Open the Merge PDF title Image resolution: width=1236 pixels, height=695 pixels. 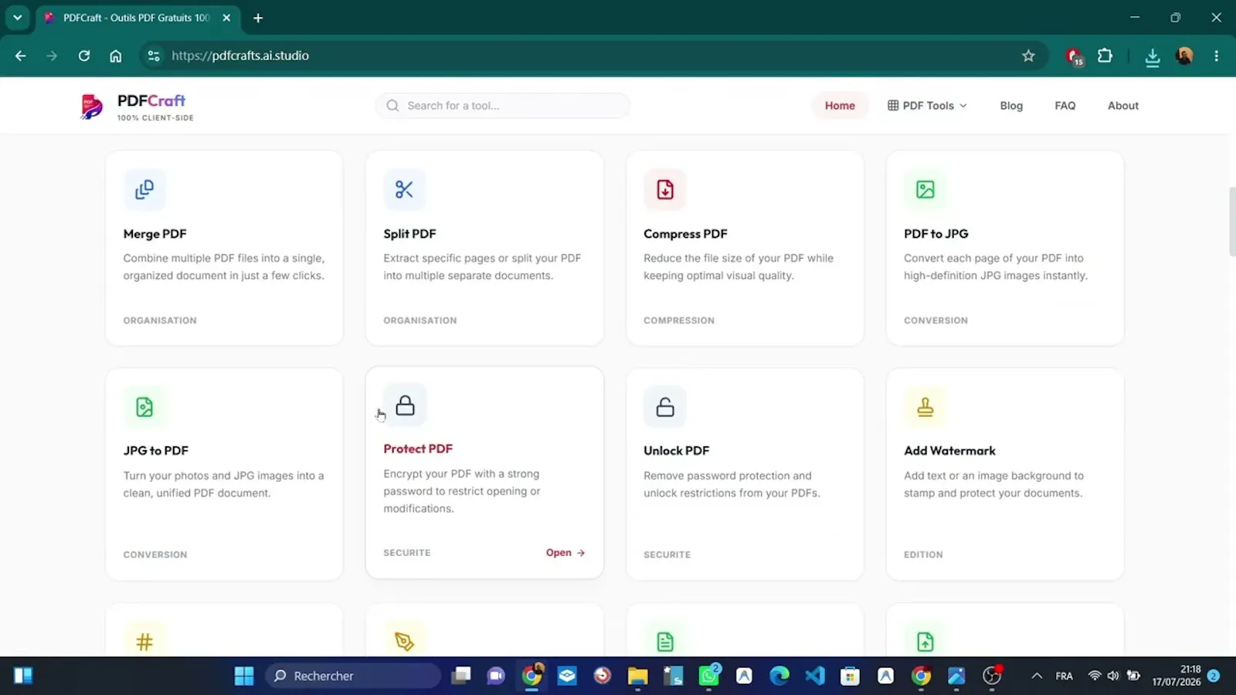[154, 234]
